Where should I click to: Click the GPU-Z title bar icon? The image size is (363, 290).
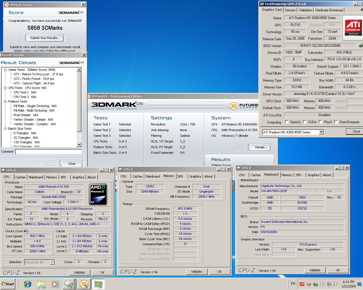pos(261,4)
